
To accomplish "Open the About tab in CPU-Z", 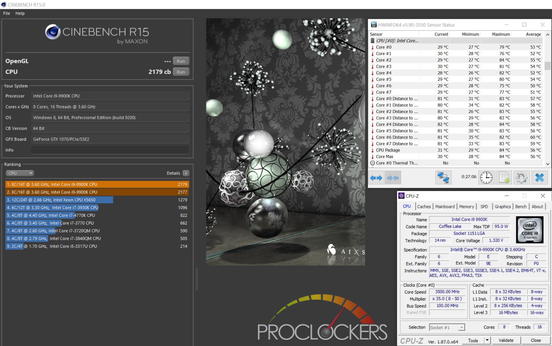I will point(537,207).
